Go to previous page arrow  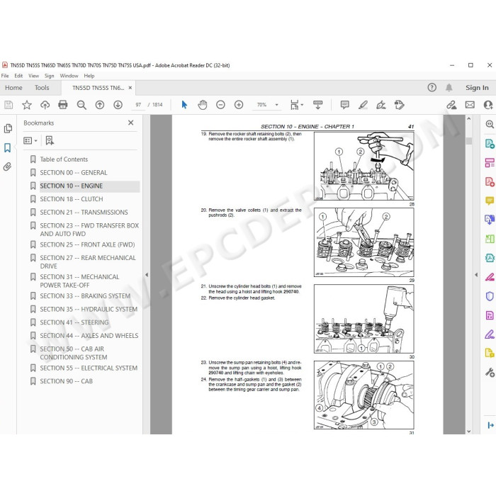pyautogui.click(x=100, y=105)
